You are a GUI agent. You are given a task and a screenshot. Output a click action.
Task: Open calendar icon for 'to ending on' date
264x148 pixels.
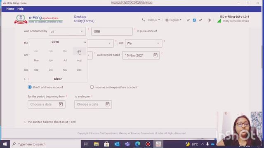[107, 104]
